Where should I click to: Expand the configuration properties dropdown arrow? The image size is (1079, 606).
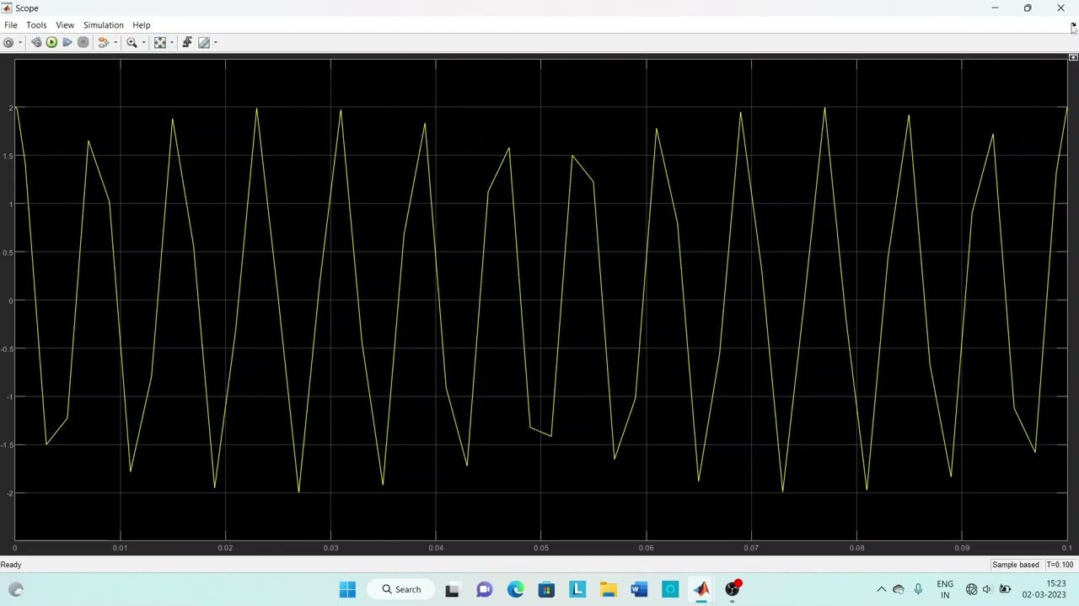20,42
